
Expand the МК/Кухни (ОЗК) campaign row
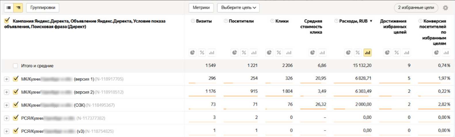click(x=7, y=105)
